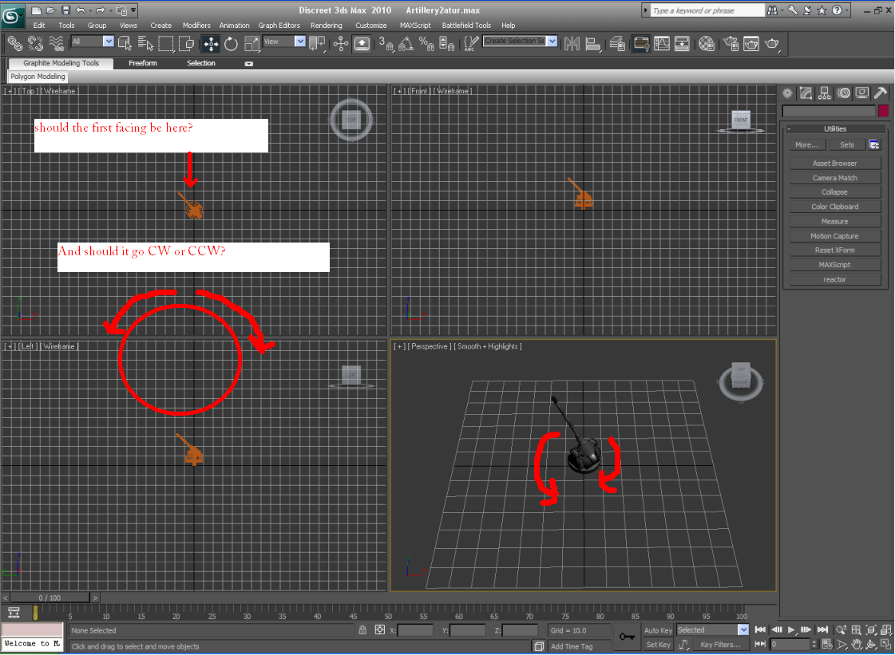Screen dimensions: 895x655
Task: Switch to the Freeform ribbon tab
Action: point(142,63)
